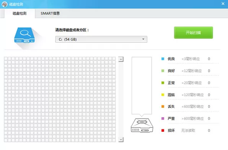
Task: Click the app logo in title bar
Action: [5, 4]
